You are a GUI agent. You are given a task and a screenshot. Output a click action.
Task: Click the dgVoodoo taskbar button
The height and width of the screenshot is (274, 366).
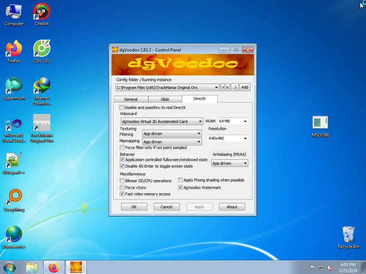click(76, 268)
